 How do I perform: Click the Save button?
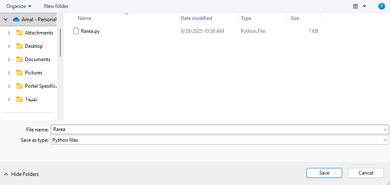(x=324, y=173)
